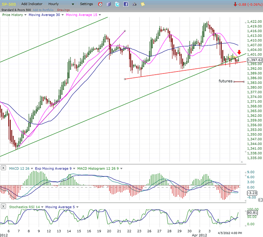Click the SP-500 ticker symbol
263x237 pixels.
9,4
